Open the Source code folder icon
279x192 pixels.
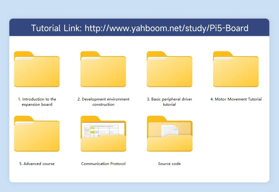click(169, 143)
